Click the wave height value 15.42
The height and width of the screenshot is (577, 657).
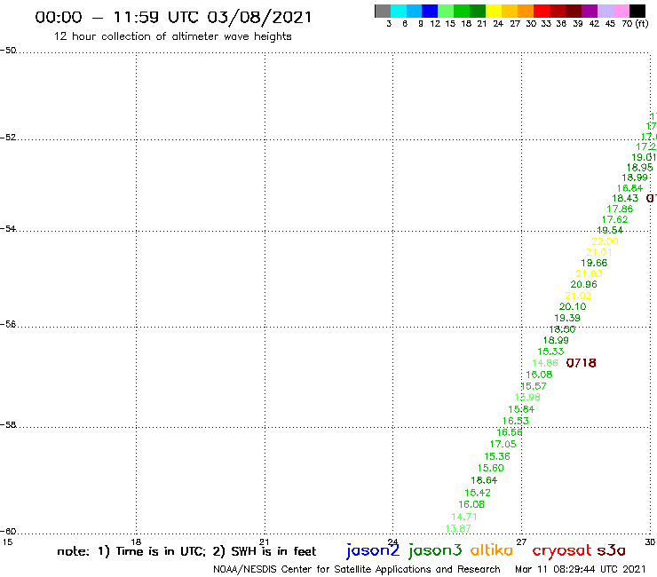(478, 493)
